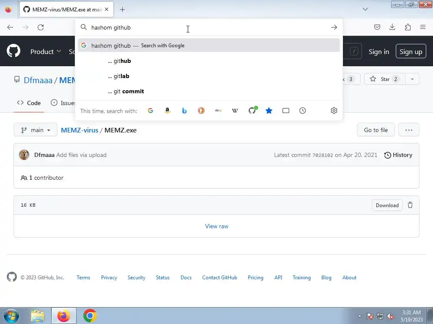Search this time with Bing icon
Screen dimensions: 433x324
184,111
